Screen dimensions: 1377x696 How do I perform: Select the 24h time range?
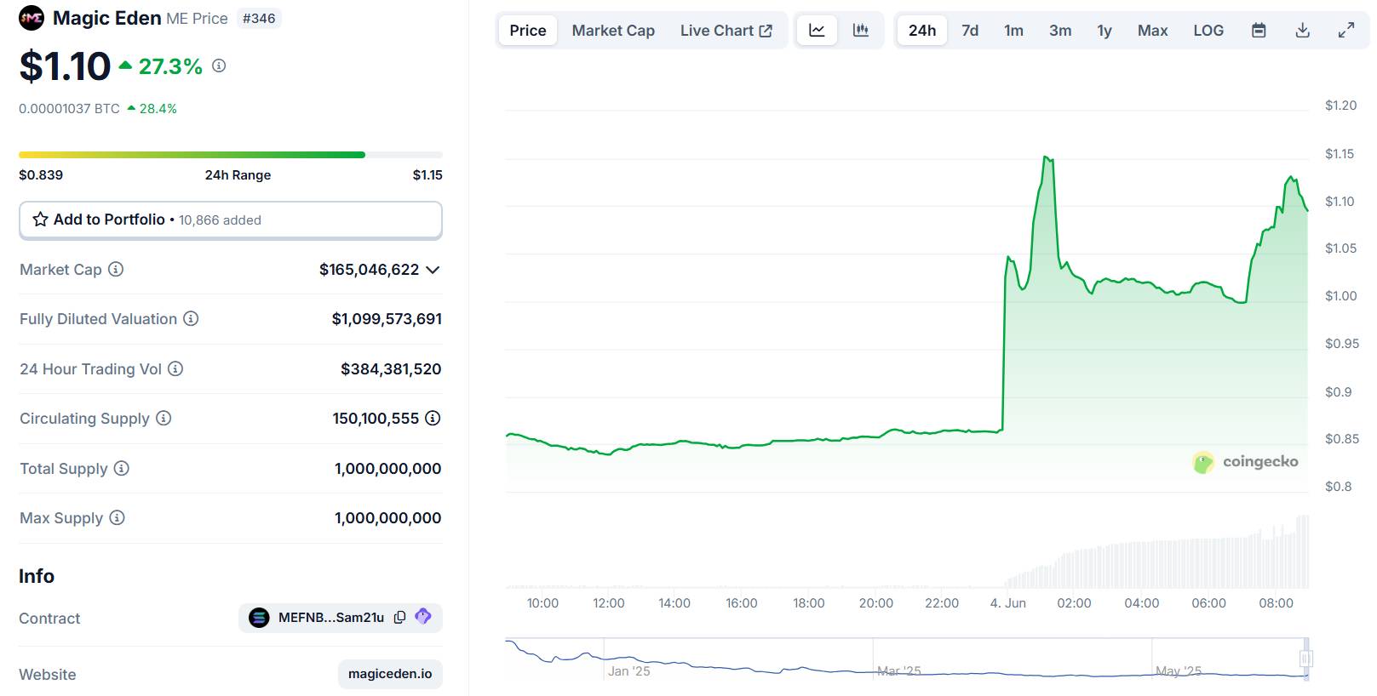(922, 31)
